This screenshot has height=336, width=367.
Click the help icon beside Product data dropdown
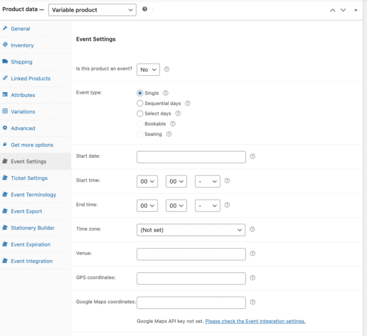(145, 9)
